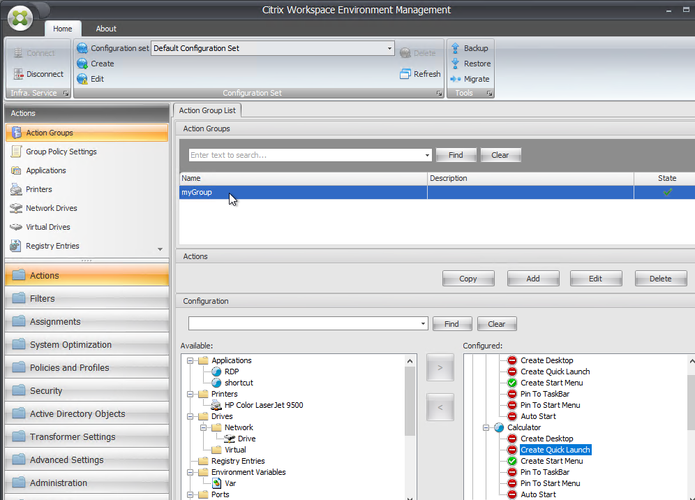Image resolution: width=695 pixels, height=500 pixels.
Task: Select RDP application in Available tree
Action: point(232,372)
